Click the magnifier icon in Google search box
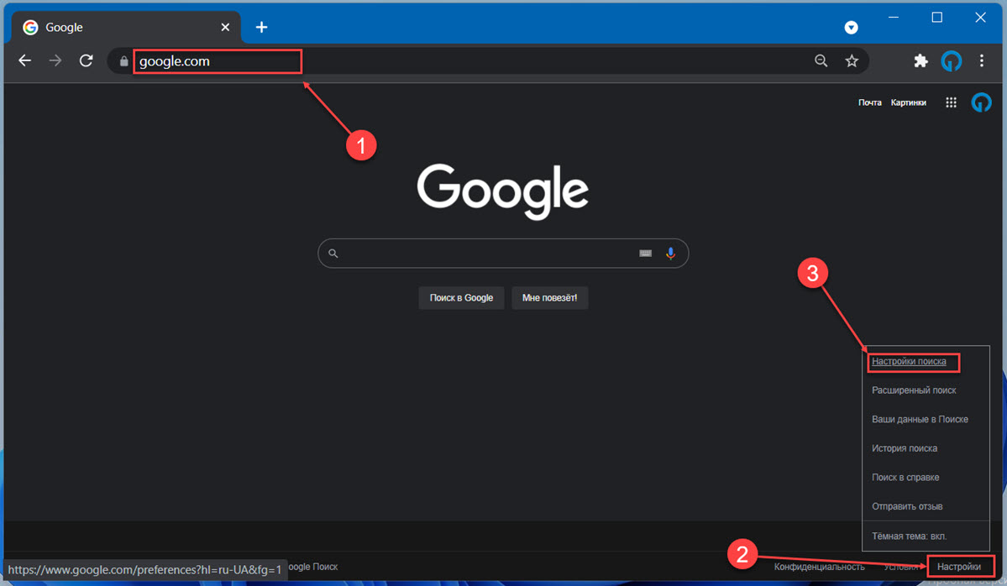 point(333,254)
